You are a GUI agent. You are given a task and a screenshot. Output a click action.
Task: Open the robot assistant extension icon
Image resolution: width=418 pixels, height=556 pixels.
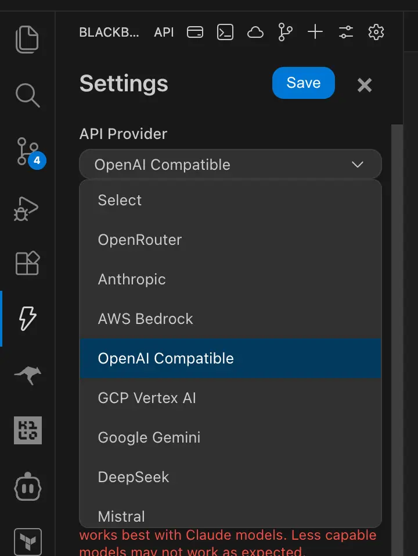27,487
